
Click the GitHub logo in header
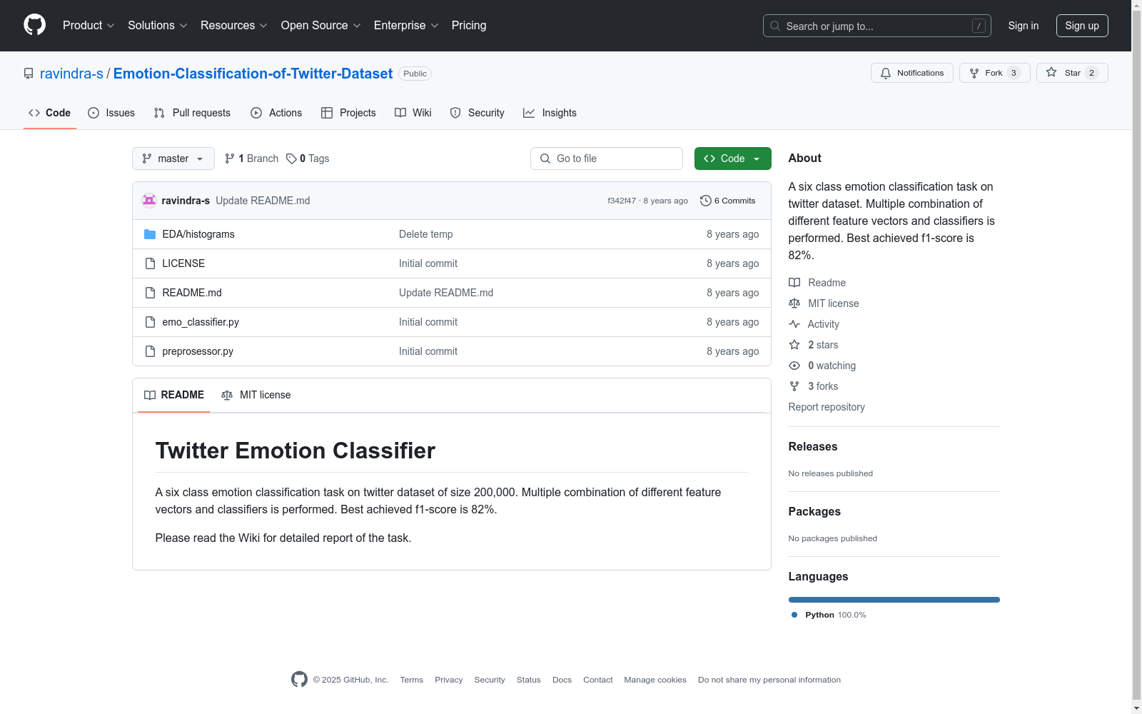[x=34, y=25]
